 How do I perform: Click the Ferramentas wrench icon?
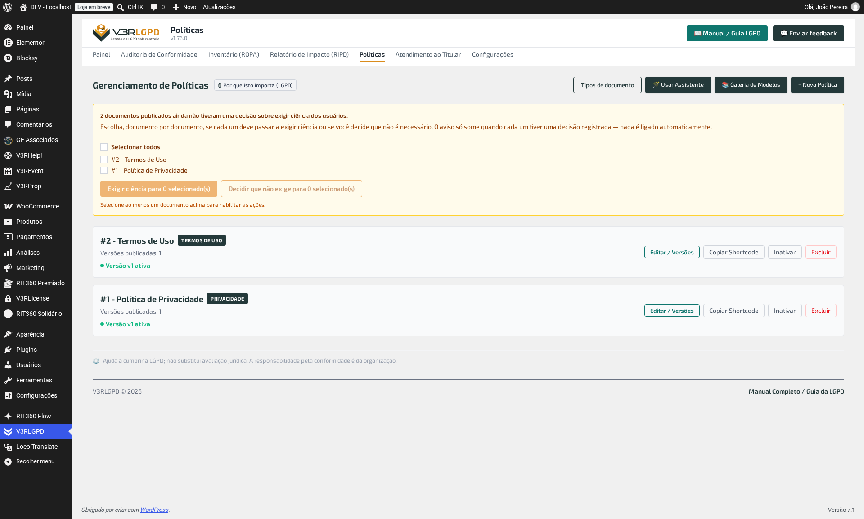pyautogui.click(x=8, y=380)
